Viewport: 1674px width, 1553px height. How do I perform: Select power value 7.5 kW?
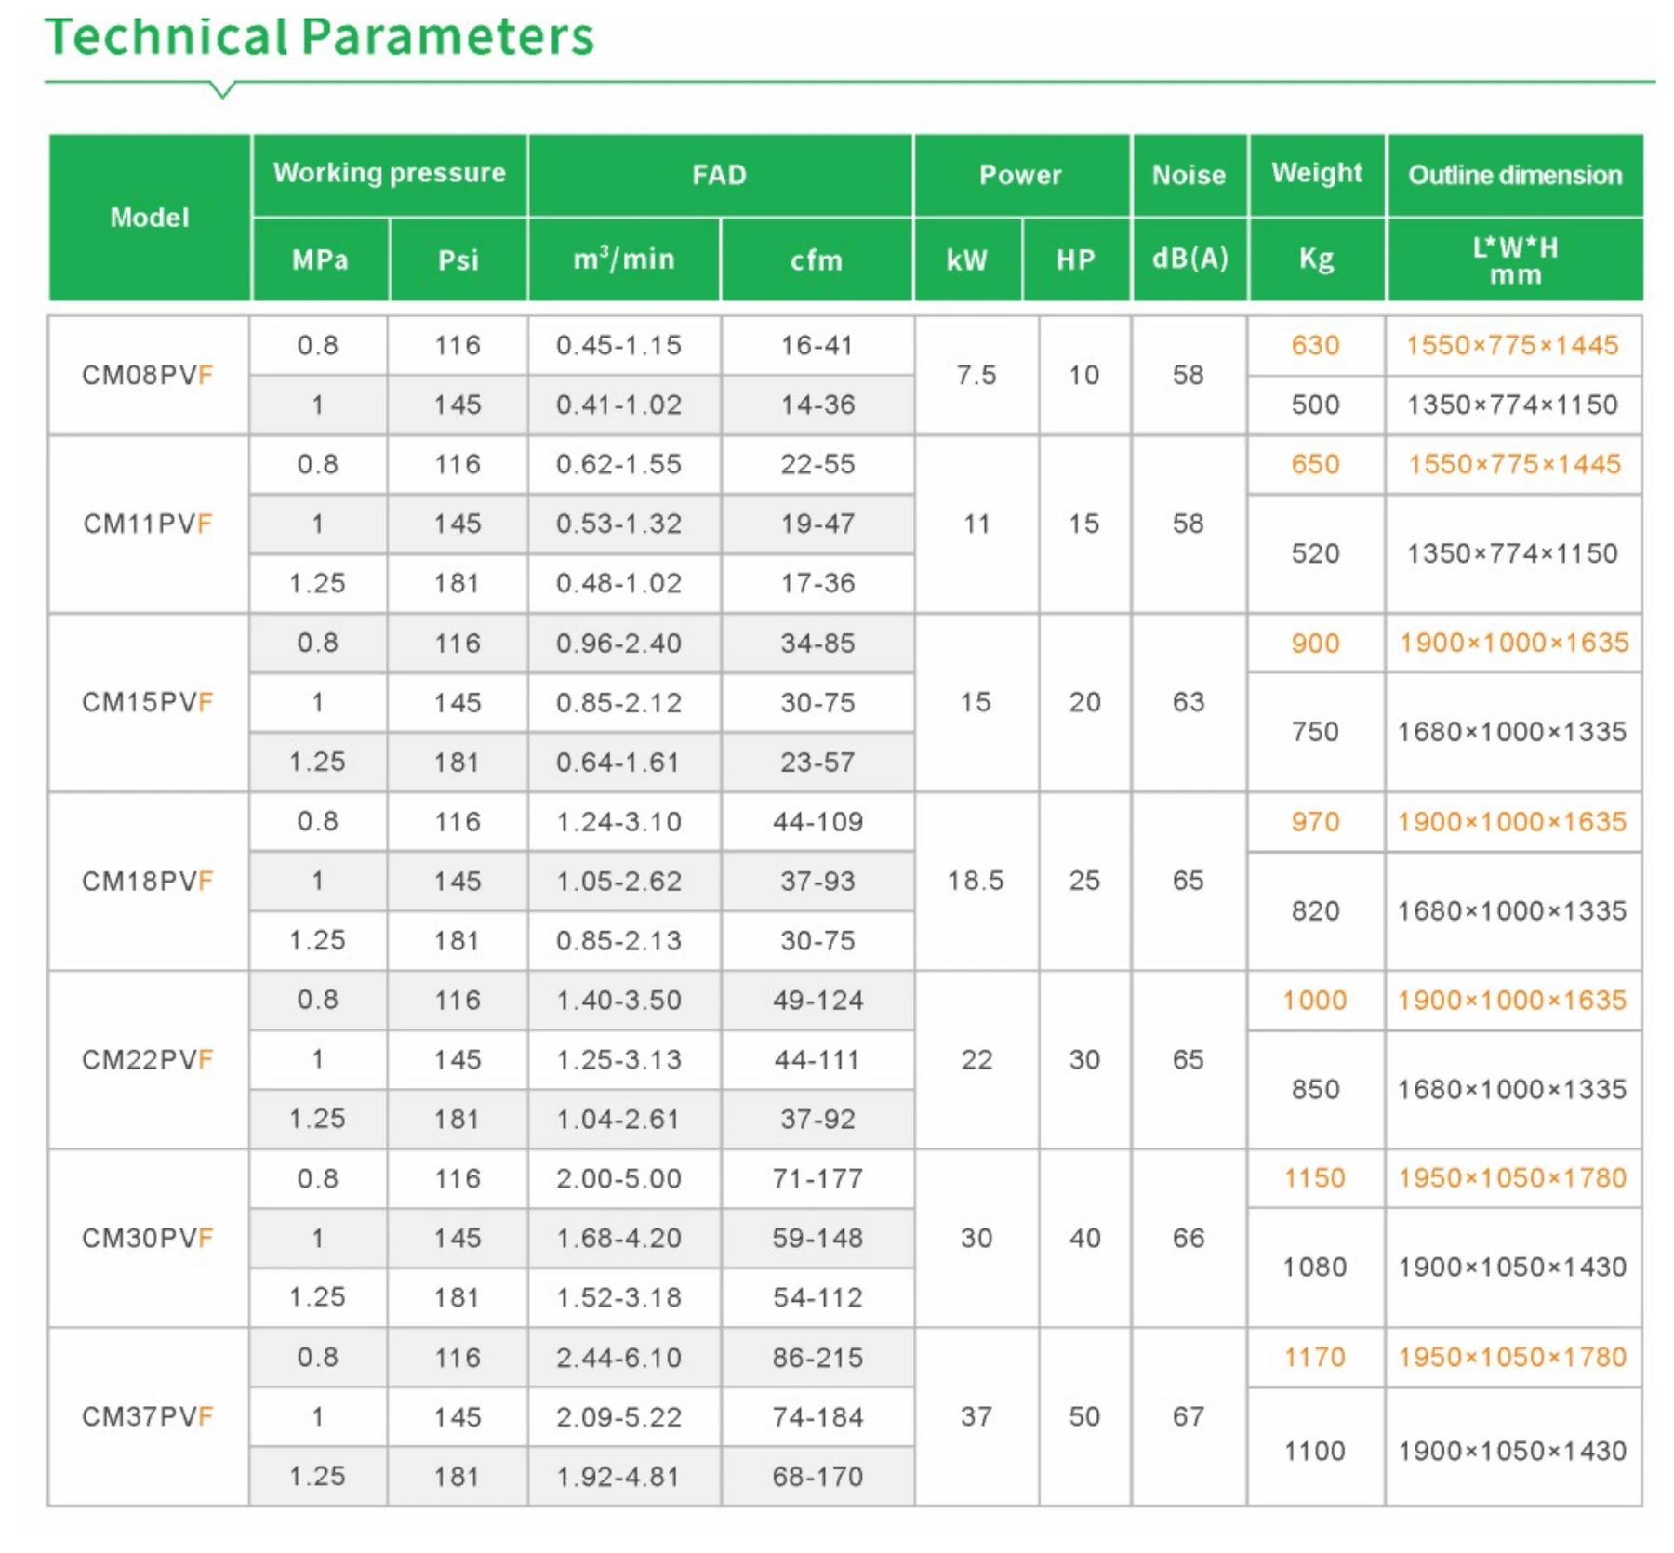point(976,375)
